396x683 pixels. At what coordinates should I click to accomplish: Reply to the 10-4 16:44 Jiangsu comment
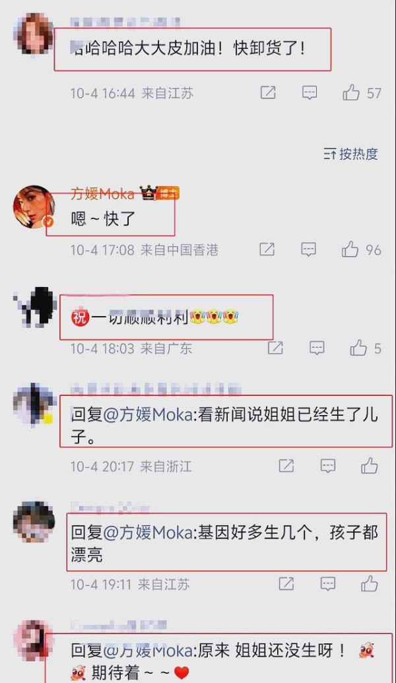click(x=310, y=93)
